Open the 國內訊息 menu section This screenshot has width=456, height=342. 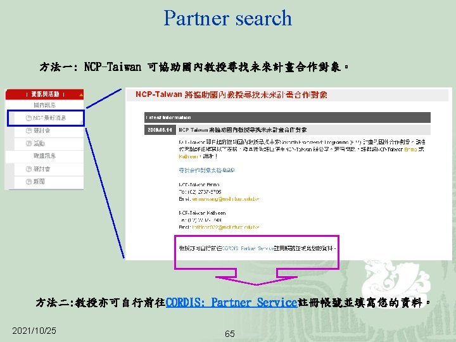tap(44, 105)
